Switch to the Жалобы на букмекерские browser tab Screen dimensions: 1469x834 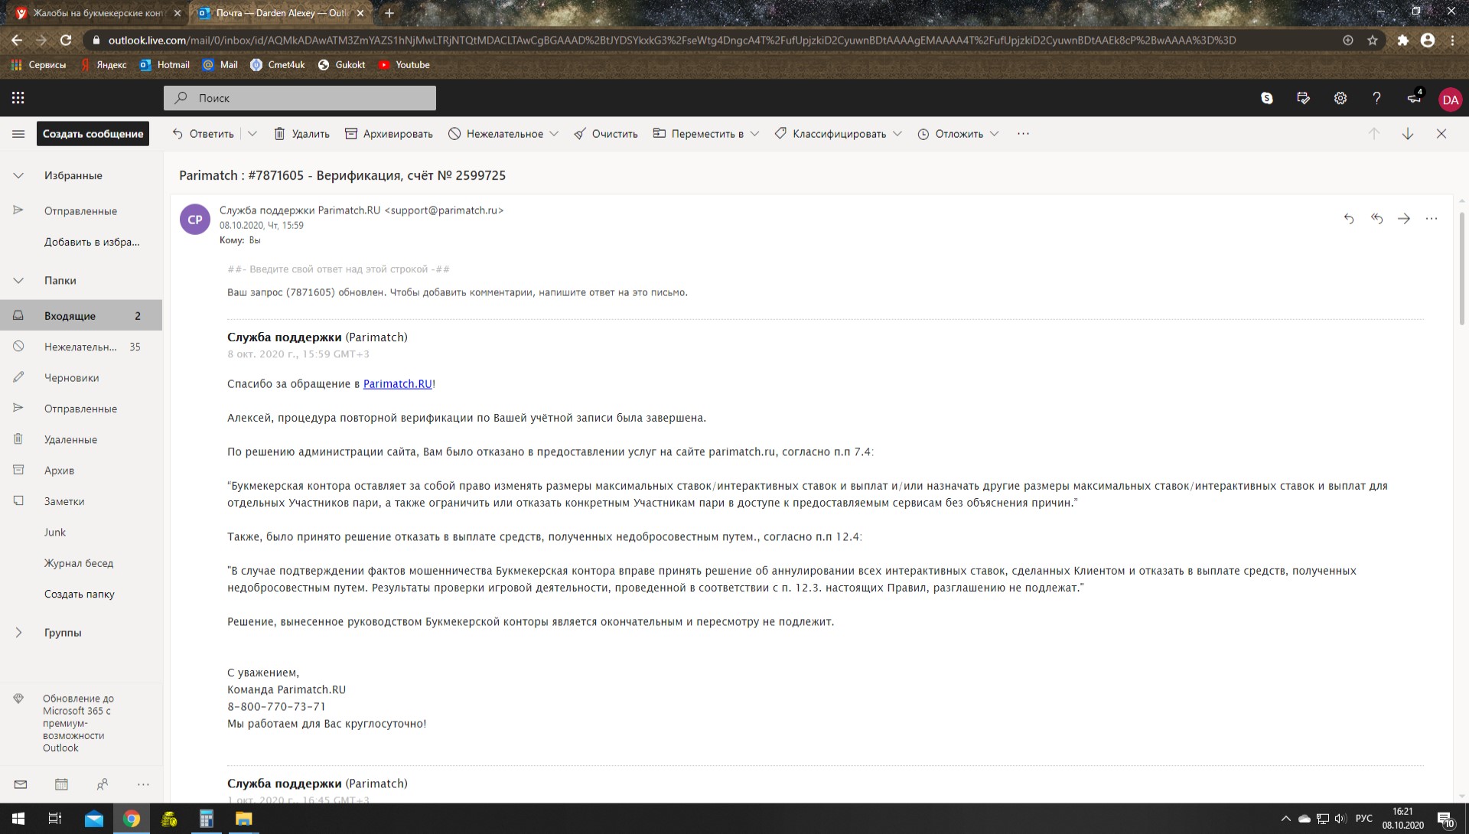pyautogui.click(x=98, y=13)
